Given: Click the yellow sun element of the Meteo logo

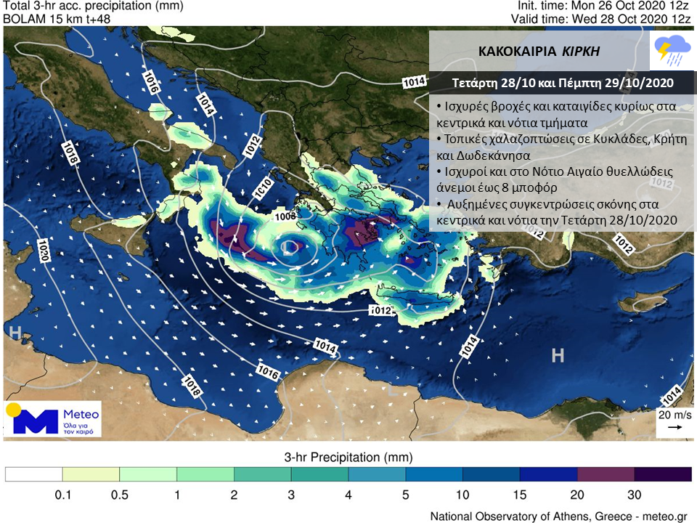Looking at the screenshot, I should point(13,409).
